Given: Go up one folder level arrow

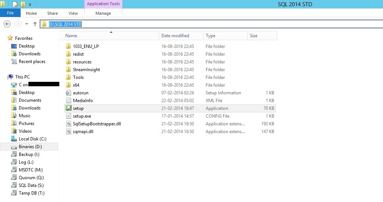Looking at the screenshot, I should [35, 24].
